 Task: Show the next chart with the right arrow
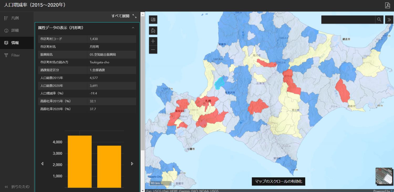tap(132, 164)
